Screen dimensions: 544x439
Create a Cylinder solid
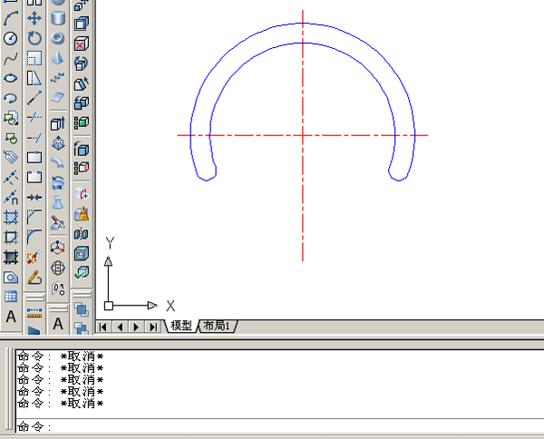[x=58, y=18]
